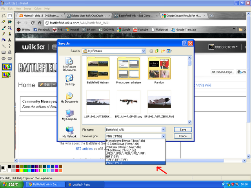Open the View menu in Paint
Screen dimensions: 251x188
click(x=18, y=9)
